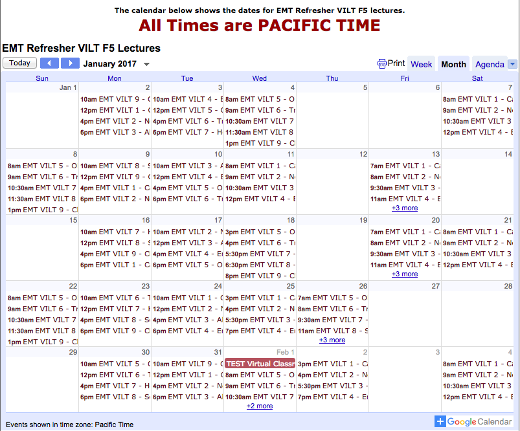This screenshot has width=520, height=431.
Task: Click the date number 25 on Wednesday
Action: pyautogui.click(x=291, y=286)
